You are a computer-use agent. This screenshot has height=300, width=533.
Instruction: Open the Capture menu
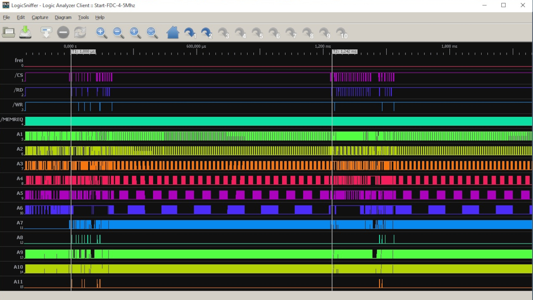tap(40, 17)
